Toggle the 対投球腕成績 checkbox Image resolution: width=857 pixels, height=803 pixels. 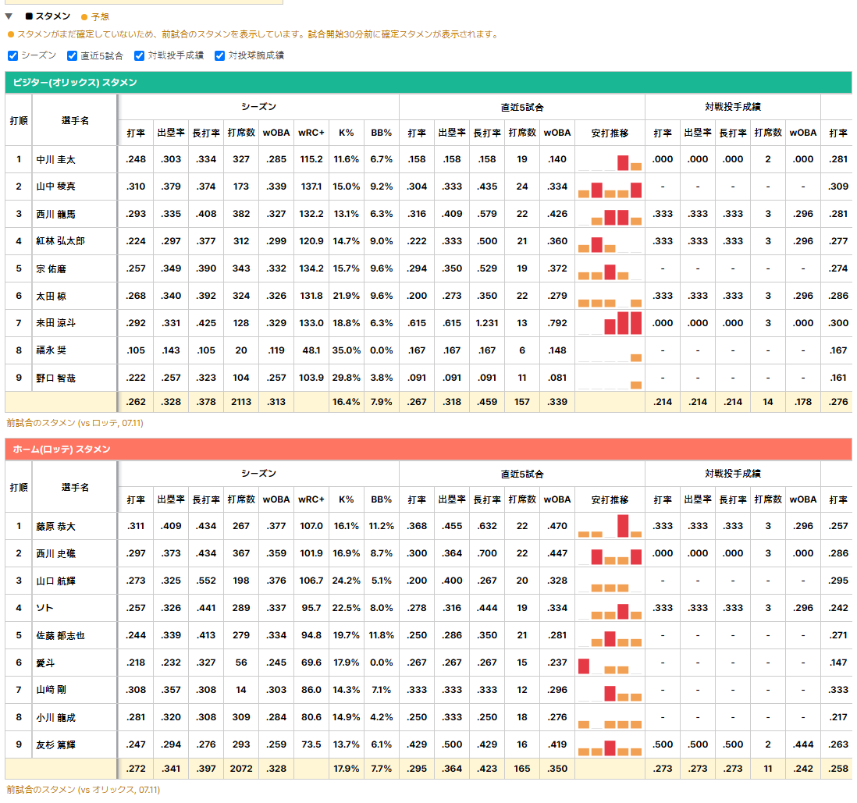(220, 55)
